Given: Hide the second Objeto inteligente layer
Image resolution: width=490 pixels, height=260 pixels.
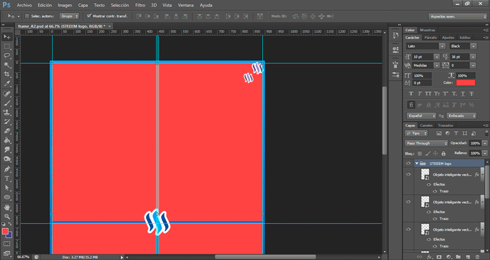Looking at the screenshot, I should click(x=409, y=202).
